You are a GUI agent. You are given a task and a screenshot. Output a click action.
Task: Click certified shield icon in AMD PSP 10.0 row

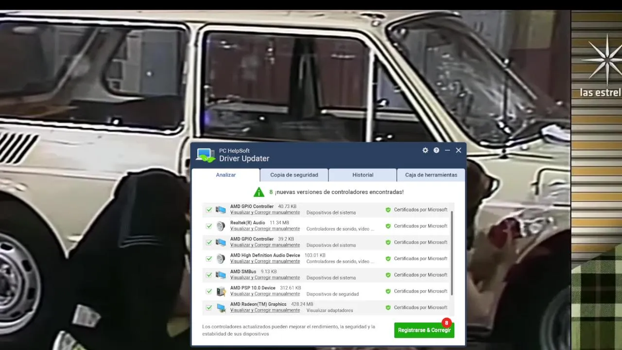pos(388,291)
